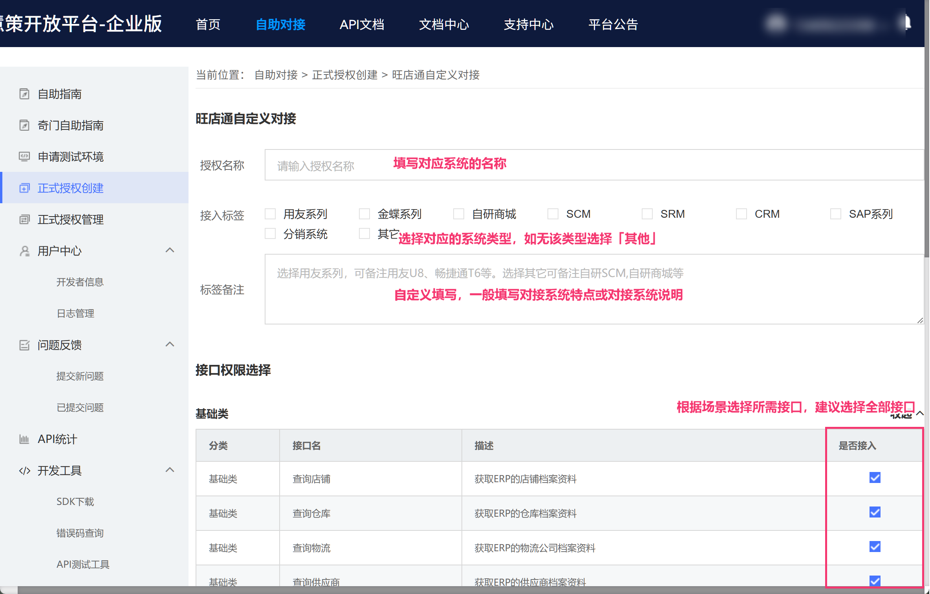Collapse the 问题反馈 sidebar section
The height and width of the screenshot is (594, 930).
(x=170, y=344)
